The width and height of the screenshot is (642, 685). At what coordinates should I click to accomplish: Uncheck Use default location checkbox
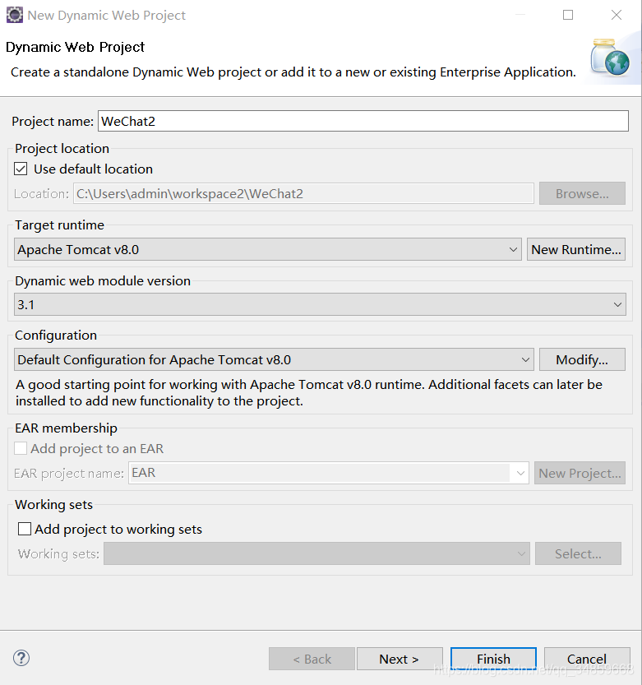point(21,169)
